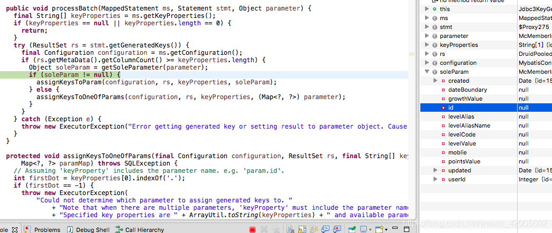Select the 'pointsValue' field row
The width and height of the screenshot is (552, 233).
[486, 161]
